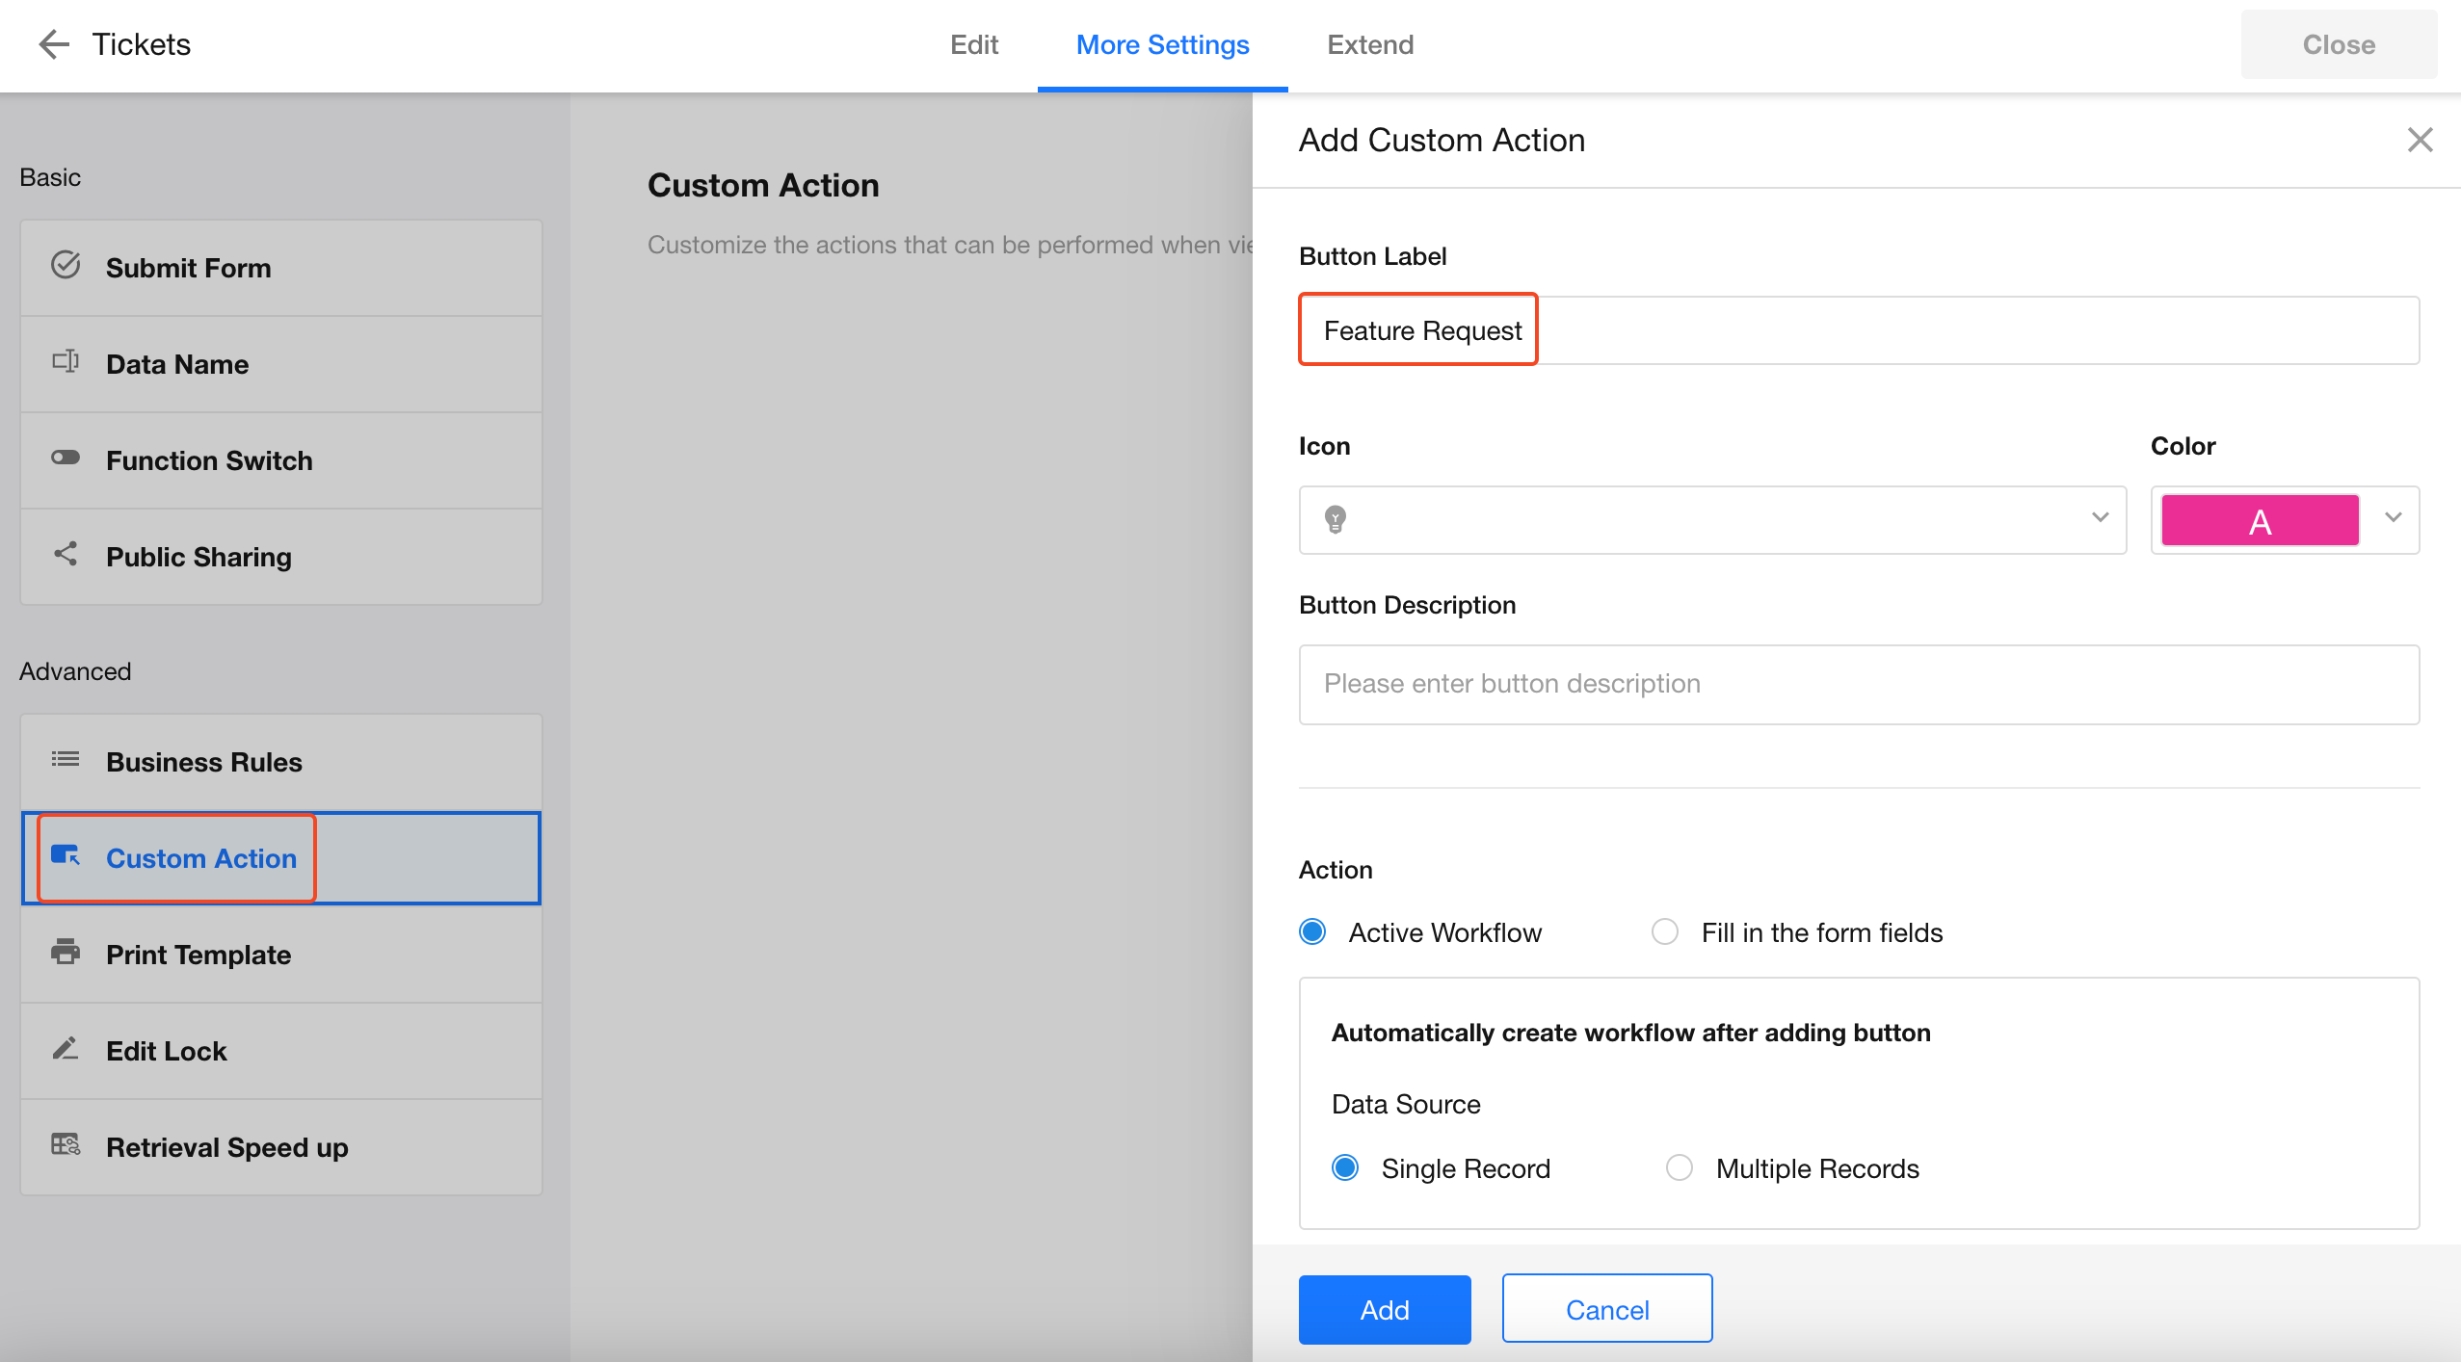Click the Business Rules list icon
Image resolution: width=2461 pixels, height=1362 pixels.
click(66, 759)
